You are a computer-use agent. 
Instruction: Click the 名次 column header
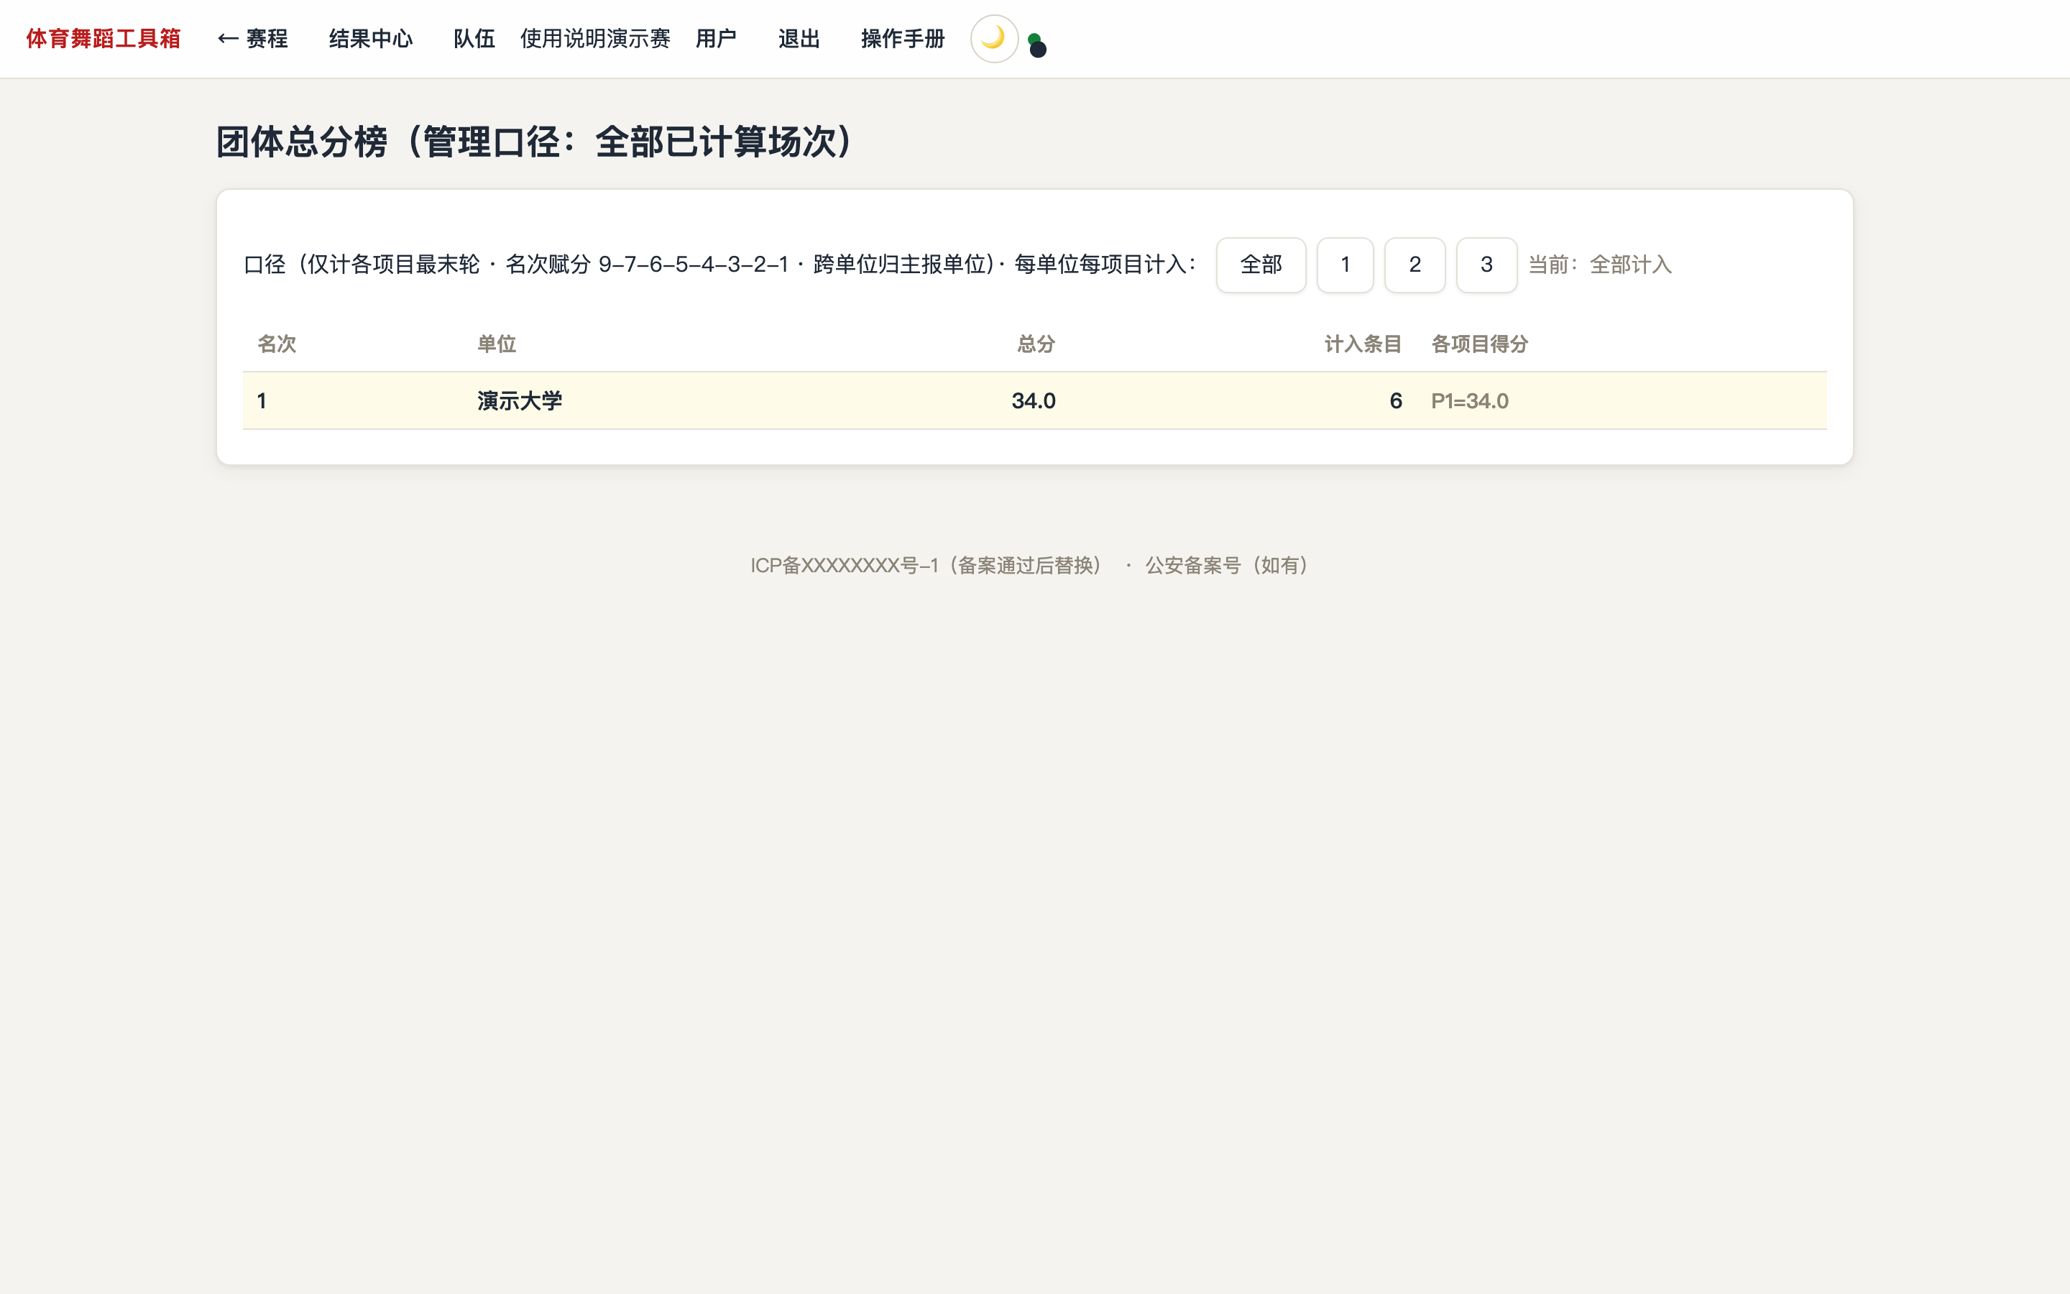pos(277,344)
